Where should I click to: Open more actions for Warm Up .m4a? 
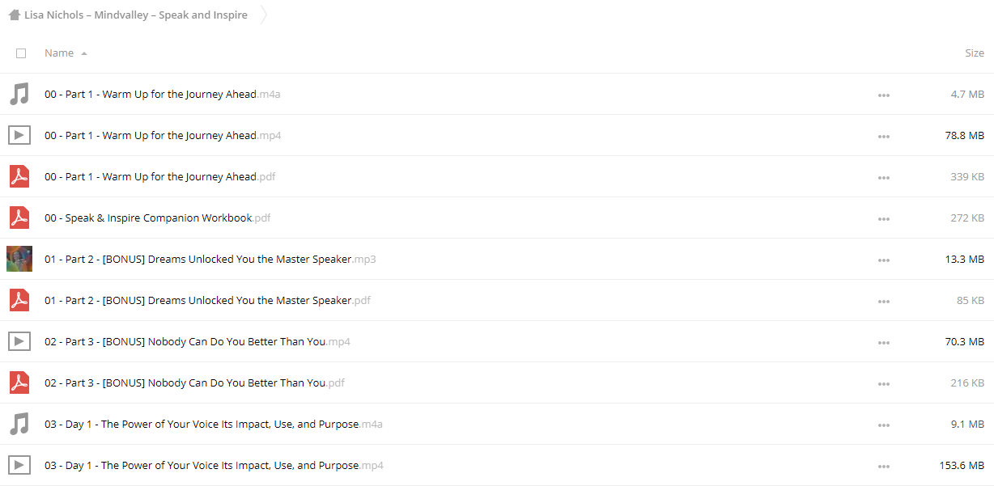tap(884, 95)
